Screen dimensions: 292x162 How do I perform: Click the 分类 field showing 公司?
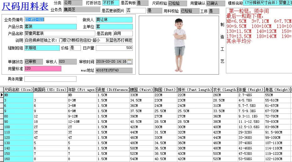73,3
